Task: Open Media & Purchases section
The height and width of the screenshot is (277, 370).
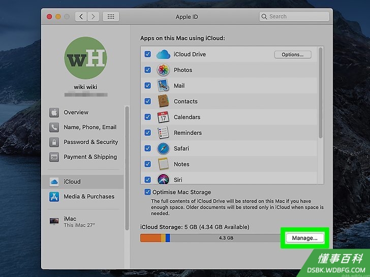Action: (x=83, y=197)
